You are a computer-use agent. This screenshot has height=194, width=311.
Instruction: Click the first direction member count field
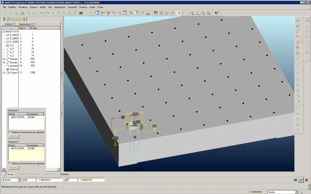[30, 180]
